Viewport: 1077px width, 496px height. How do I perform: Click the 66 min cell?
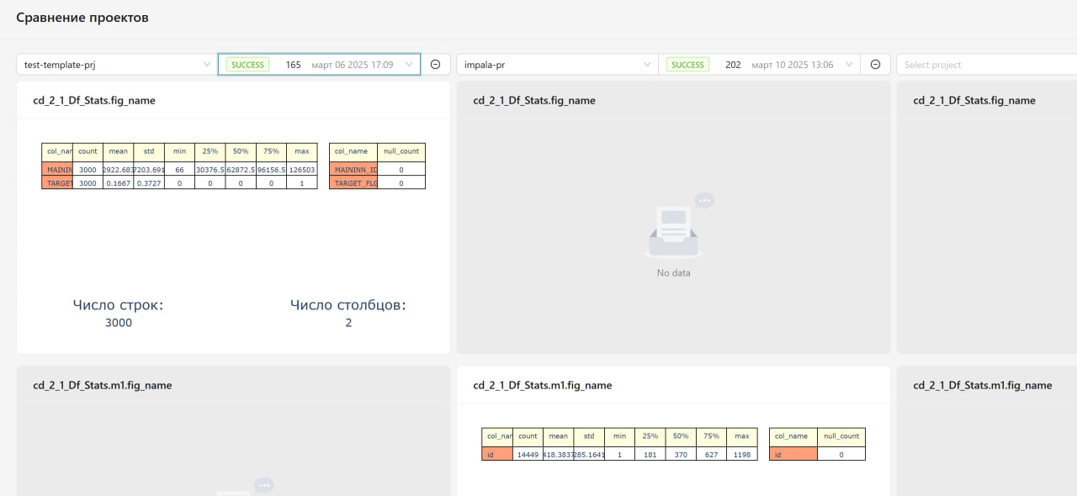(x=179, y=169)
